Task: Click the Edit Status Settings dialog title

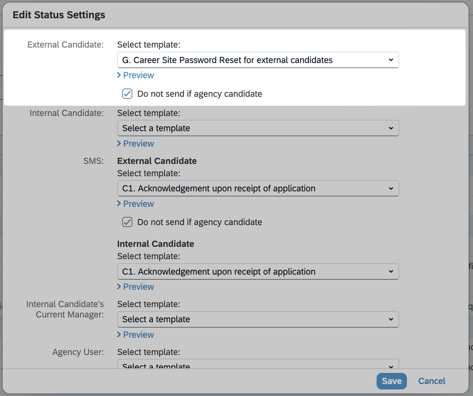Action: coord(59,15)
